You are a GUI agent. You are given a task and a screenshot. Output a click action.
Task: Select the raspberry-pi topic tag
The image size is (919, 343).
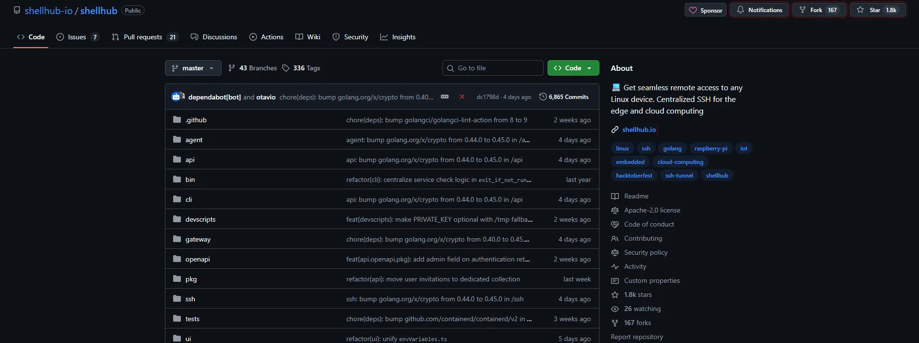(x=710, y=148)
